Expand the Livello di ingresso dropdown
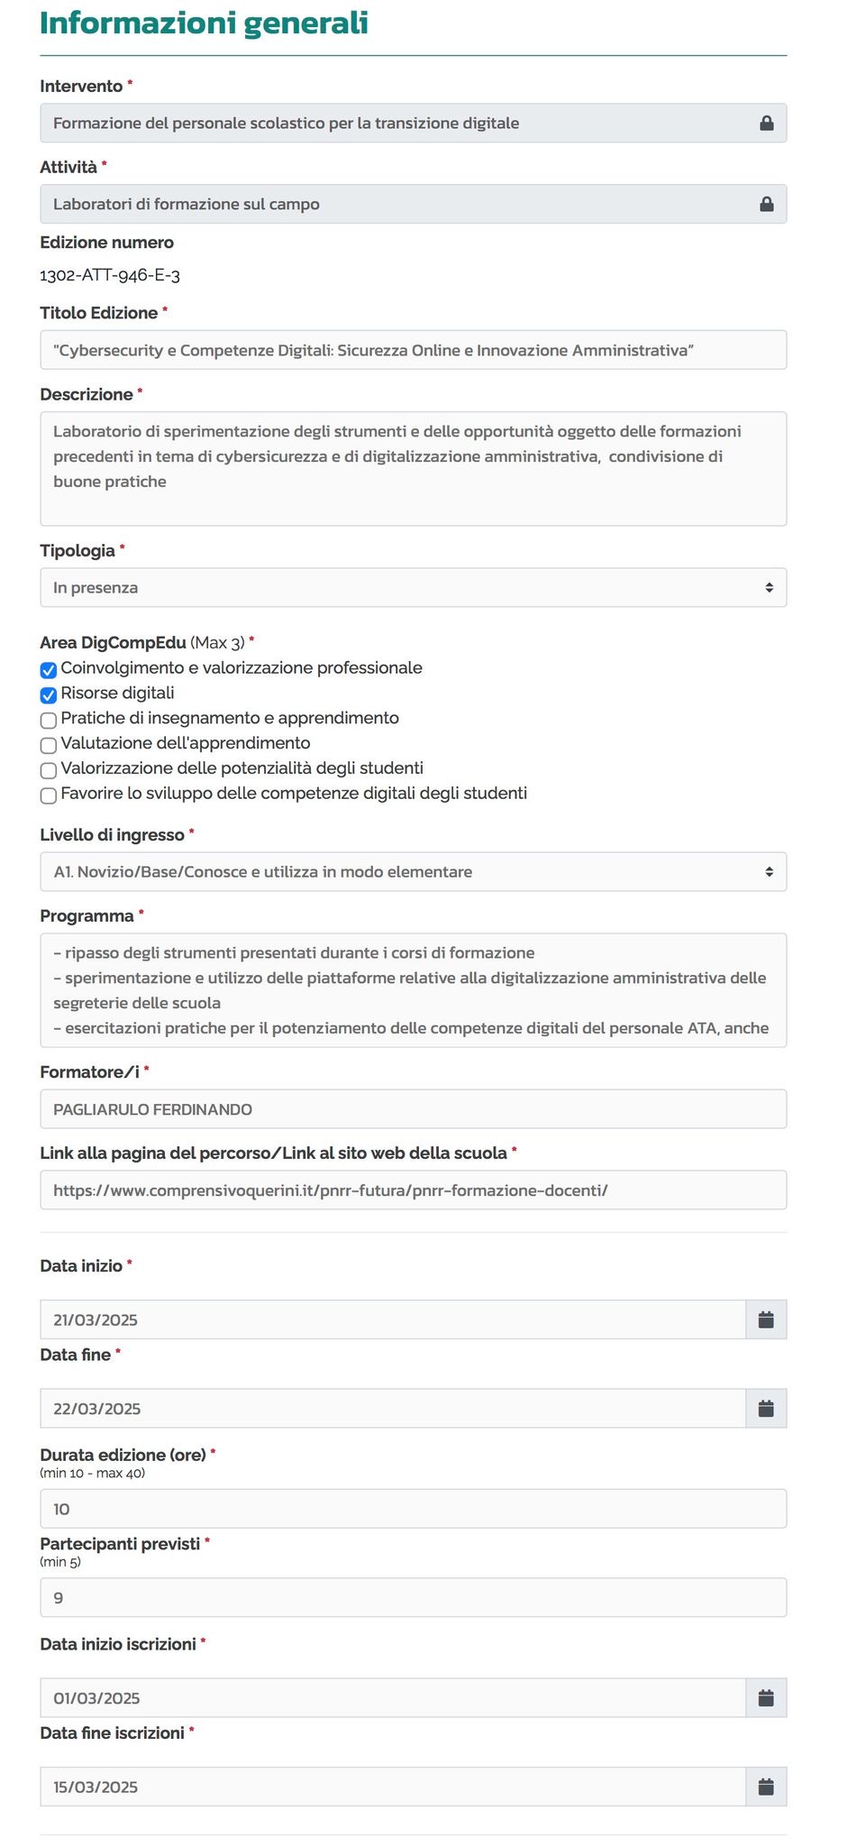Screen dimensions: 866x1847 click(414, 871)
